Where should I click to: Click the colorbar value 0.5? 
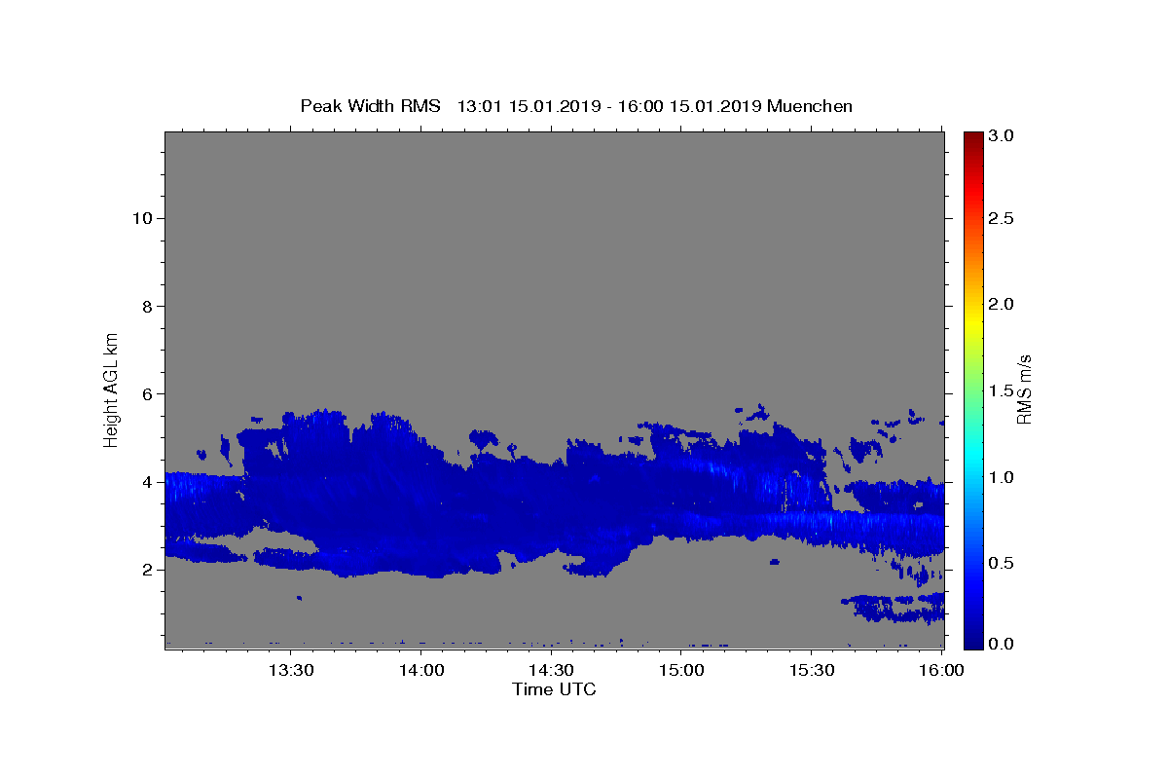[1003, 563]
